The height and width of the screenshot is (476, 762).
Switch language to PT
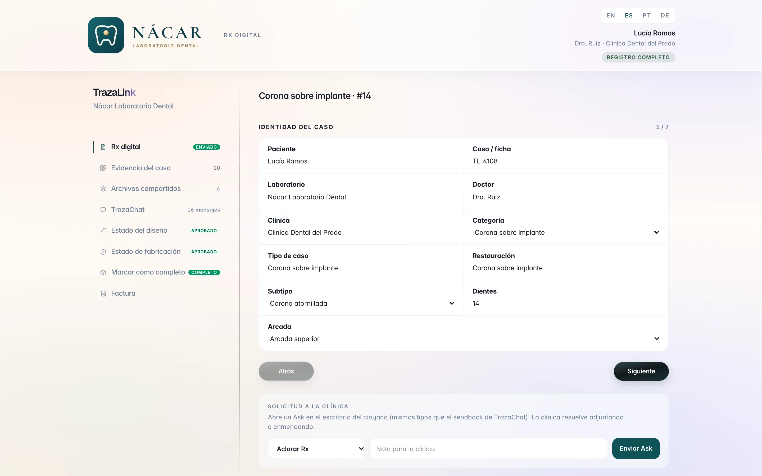click(x=647, y=15)
